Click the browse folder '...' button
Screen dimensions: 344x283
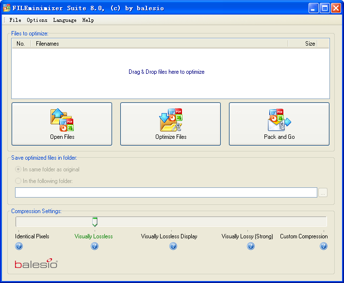coord(323,193)
